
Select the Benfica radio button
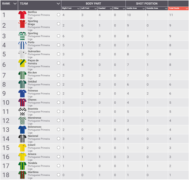[58, 15]
